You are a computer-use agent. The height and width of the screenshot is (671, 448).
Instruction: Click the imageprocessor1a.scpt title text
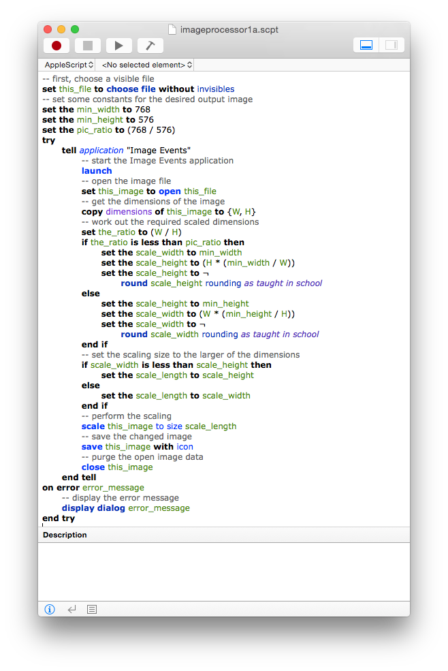[x=229, y=29]
